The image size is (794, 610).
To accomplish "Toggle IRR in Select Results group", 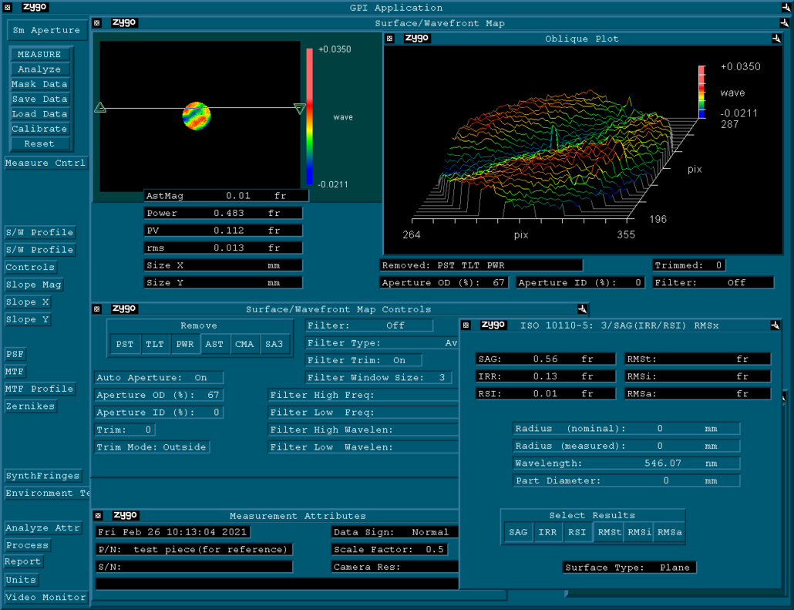I will click(547, 532).
